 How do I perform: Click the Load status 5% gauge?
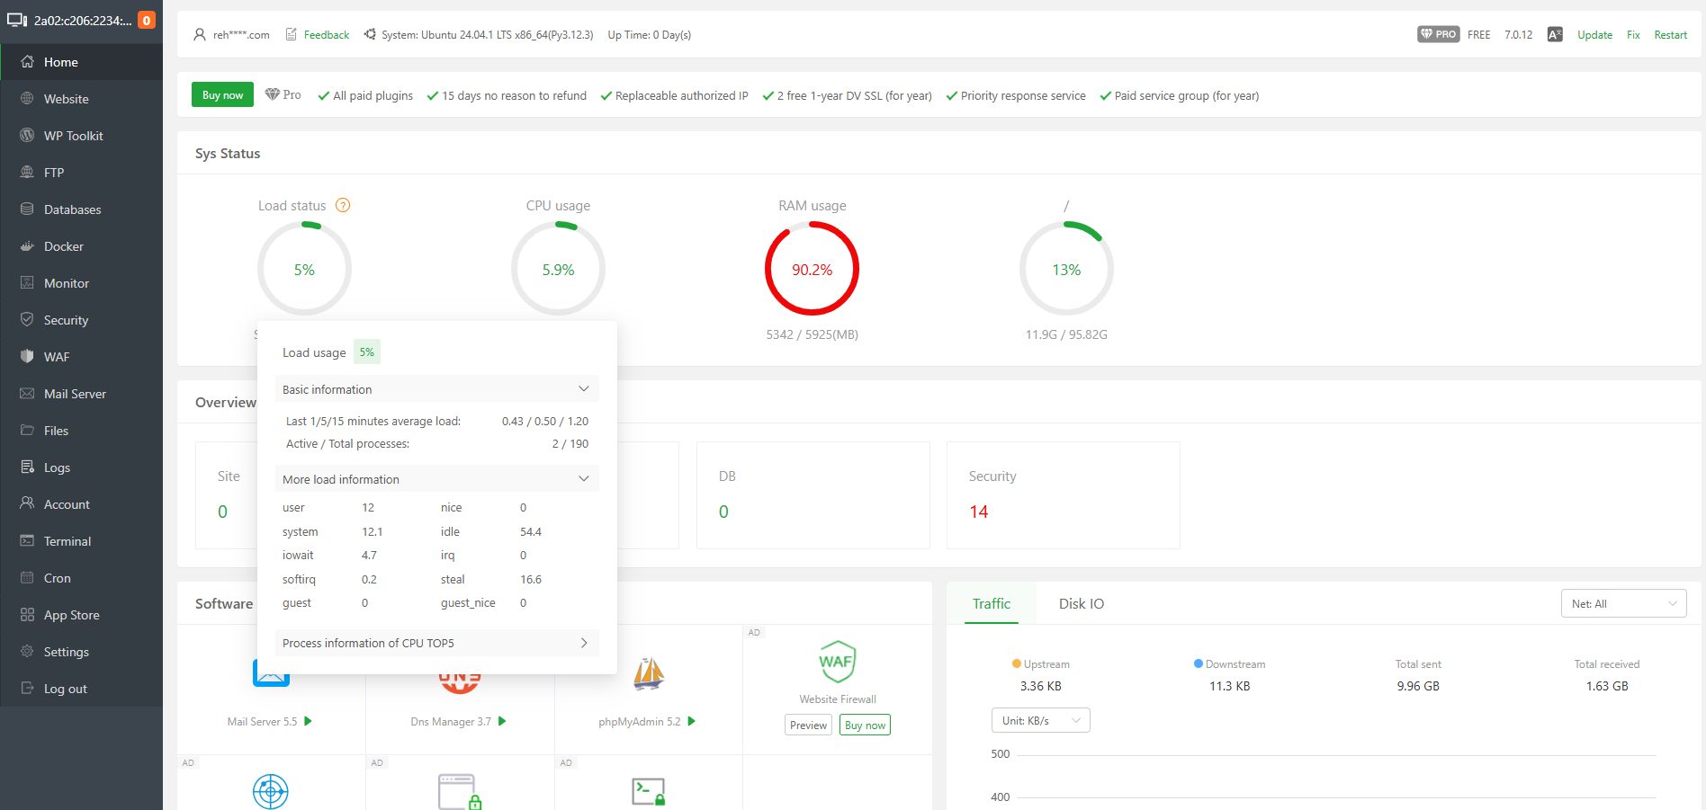point(304,269)
